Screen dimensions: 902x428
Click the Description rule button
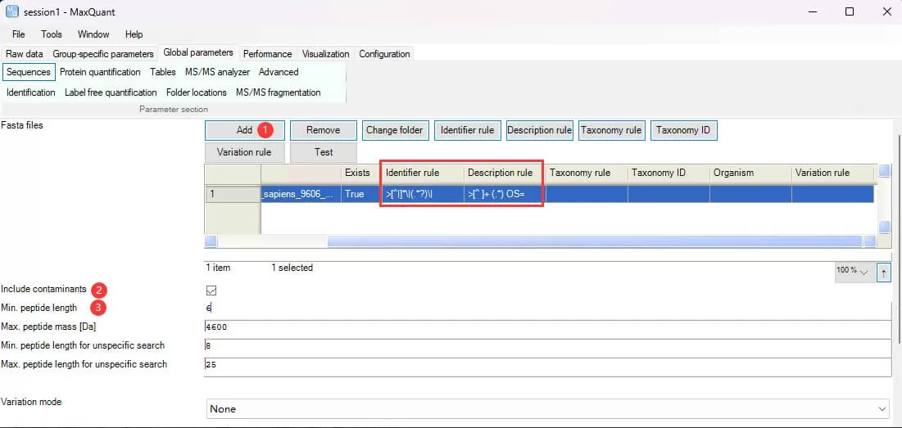(x=539, y=130)
